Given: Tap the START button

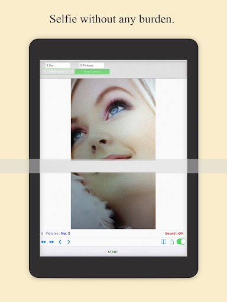Looking at the screenshot, I should [113, 252].
